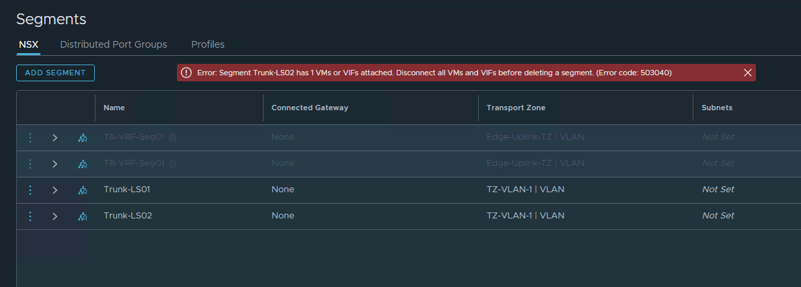The image size is (801, 287).
Task: Click the trash icon beside TB-VRF-Seg01
Action: tap(173, 163)
